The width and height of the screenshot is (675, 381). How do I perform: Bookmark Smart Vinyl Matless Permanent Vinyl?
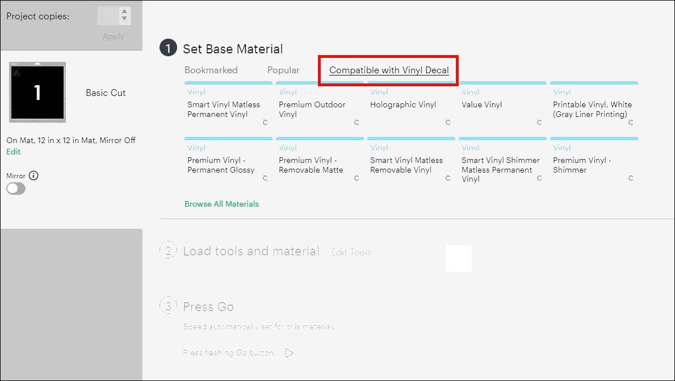(x=265, y=122)
